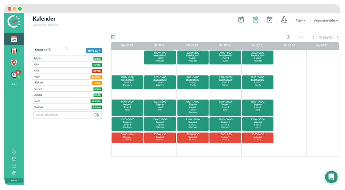Switch to the week view calendar icon
The width and height of the screenshot is (345, 190).
click(x=255, y=20)
